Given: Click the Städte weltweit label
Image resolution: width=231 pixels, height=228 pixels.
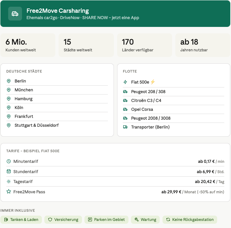Looking at the screenshot, I should (78, 50).
